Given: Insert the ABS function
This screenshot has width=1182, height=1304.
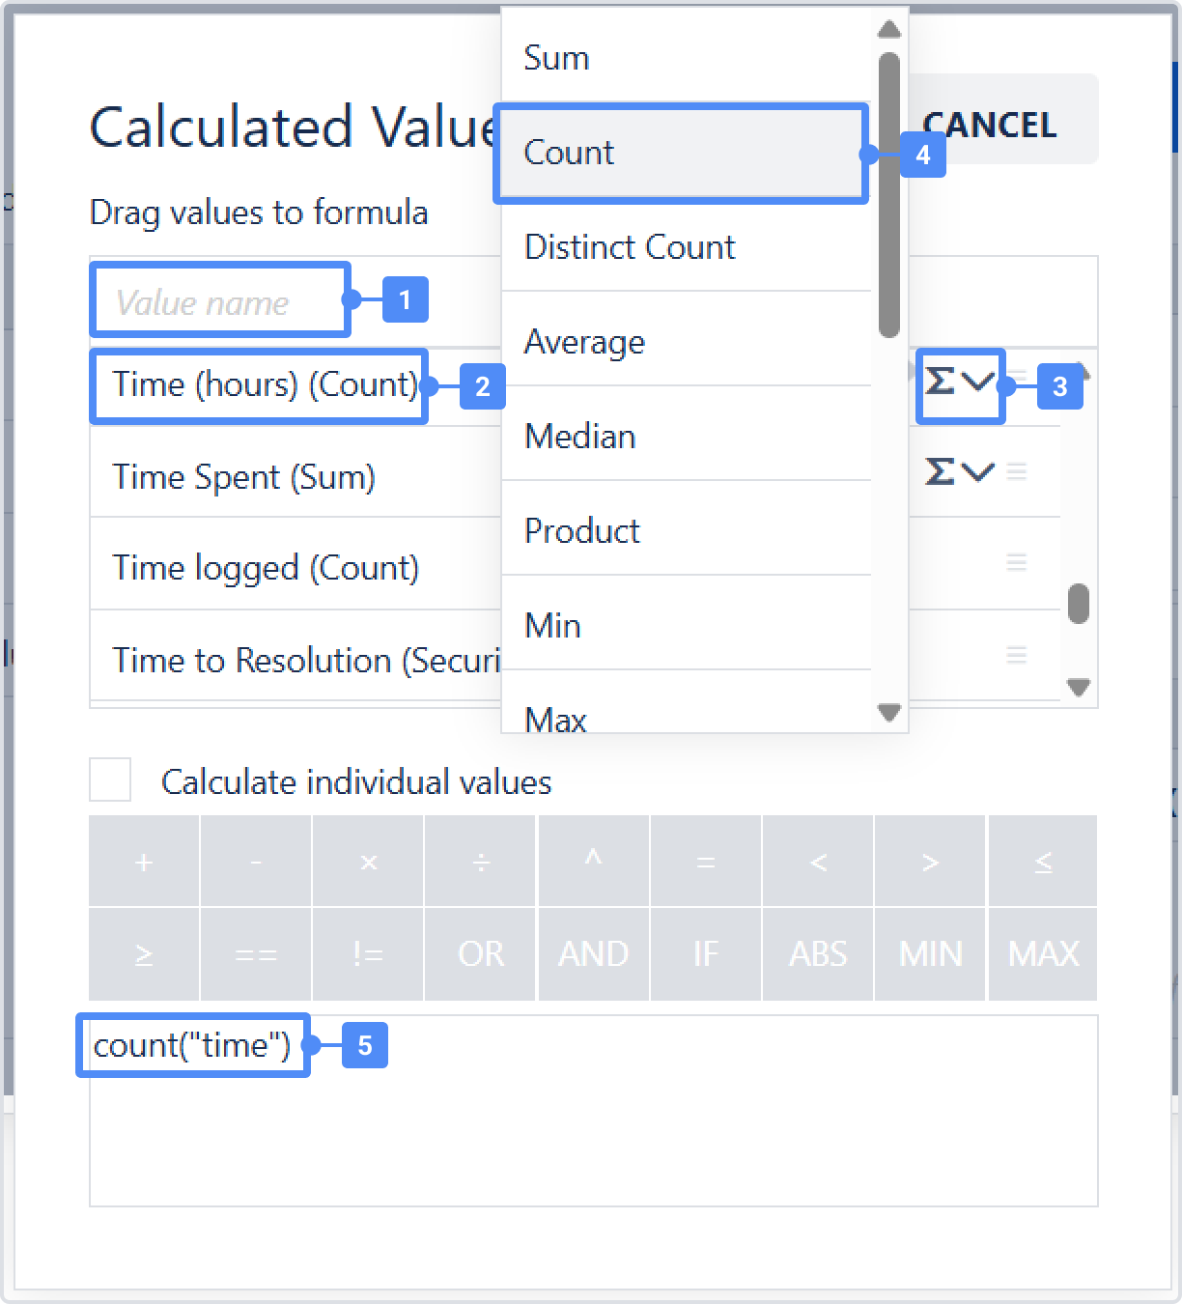Looking at the screenshot, I should (818, 954).
